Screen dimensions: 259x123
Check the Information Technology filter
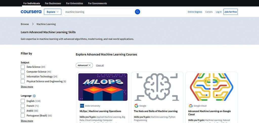point(23,76)
